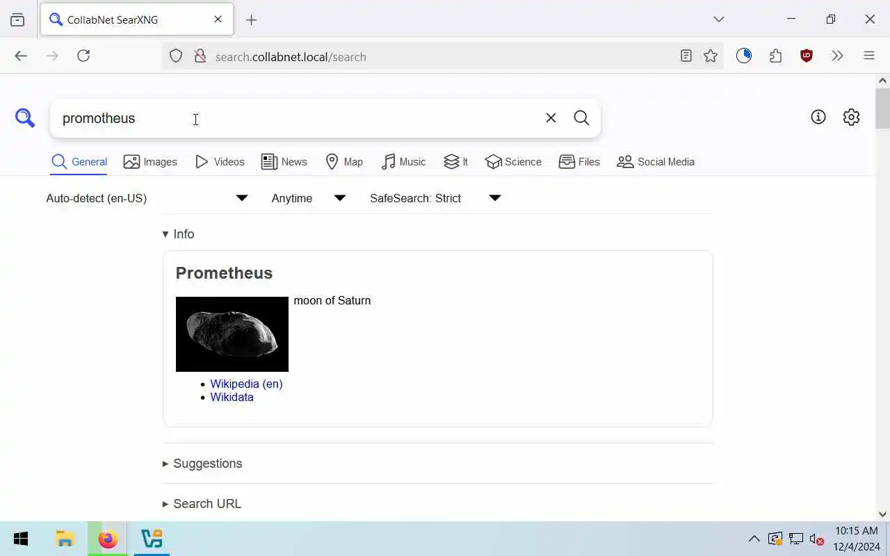
Task: Open the Firefox extensions puzzle icon
Action: coord(775,56)
